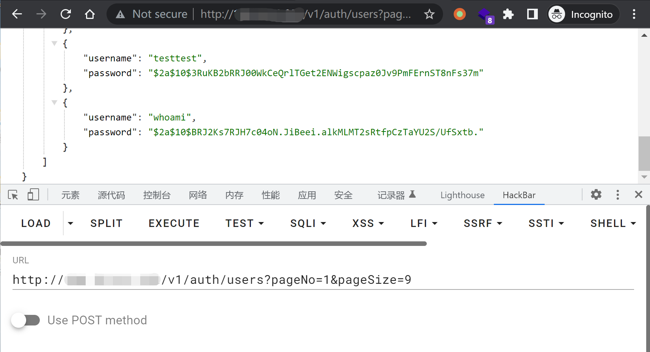Click the SPLIT button

pos(106,224)
